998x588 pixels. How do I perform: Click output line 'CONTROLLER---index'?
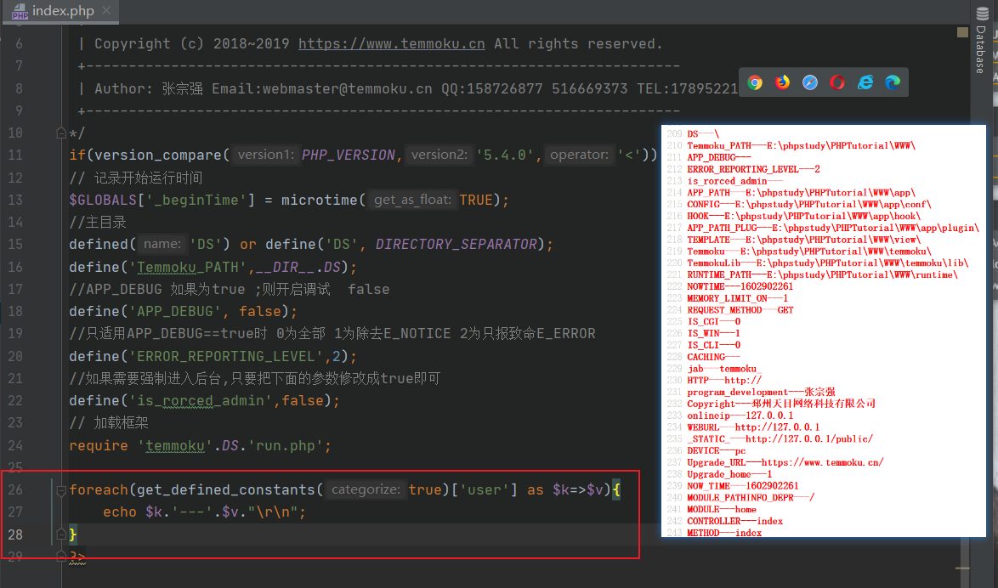(735, 521)
